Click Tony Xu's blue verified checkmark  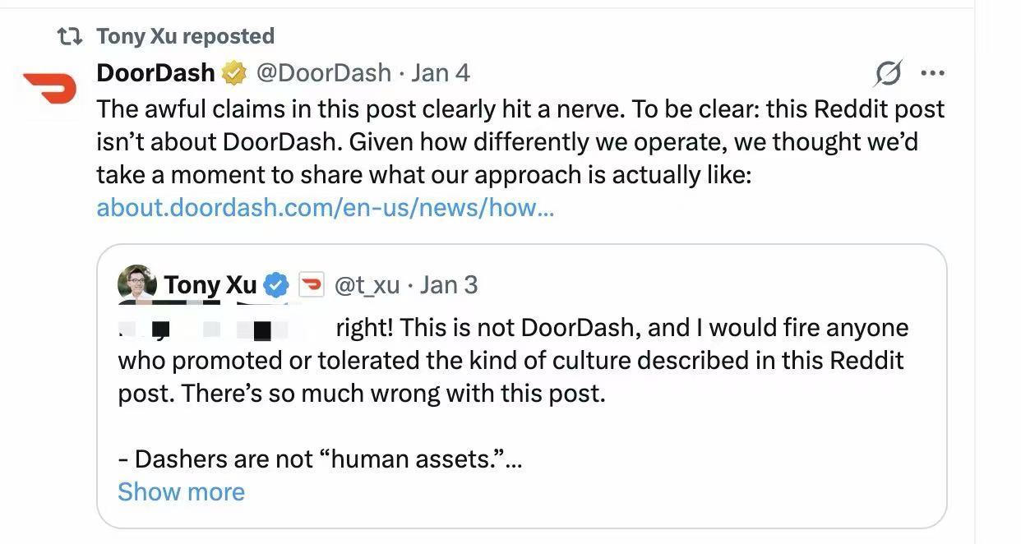[278, 285]
